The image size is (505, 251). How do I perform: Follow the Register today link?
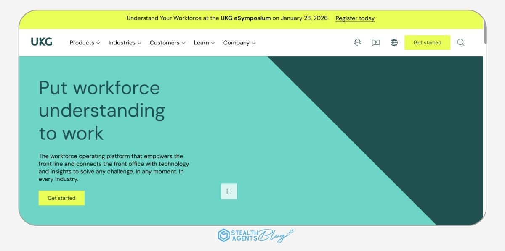pos(355,18)
